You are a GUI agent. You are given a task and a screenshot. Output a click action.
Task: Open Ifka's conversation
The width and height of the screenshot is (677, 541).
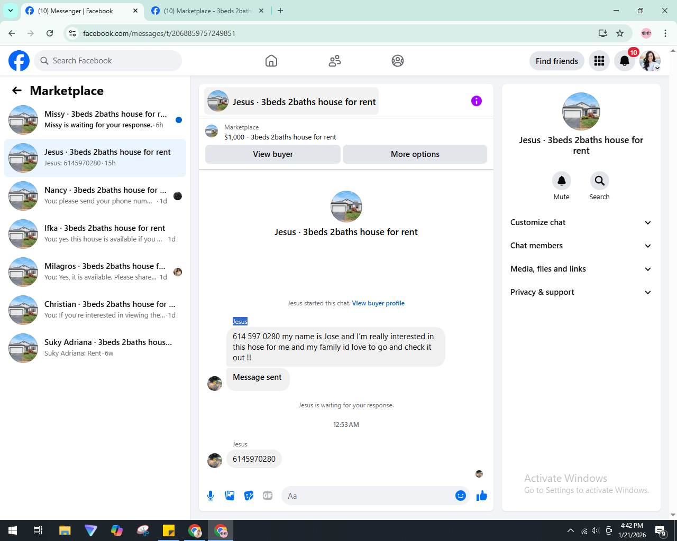(x=95, y=234)
